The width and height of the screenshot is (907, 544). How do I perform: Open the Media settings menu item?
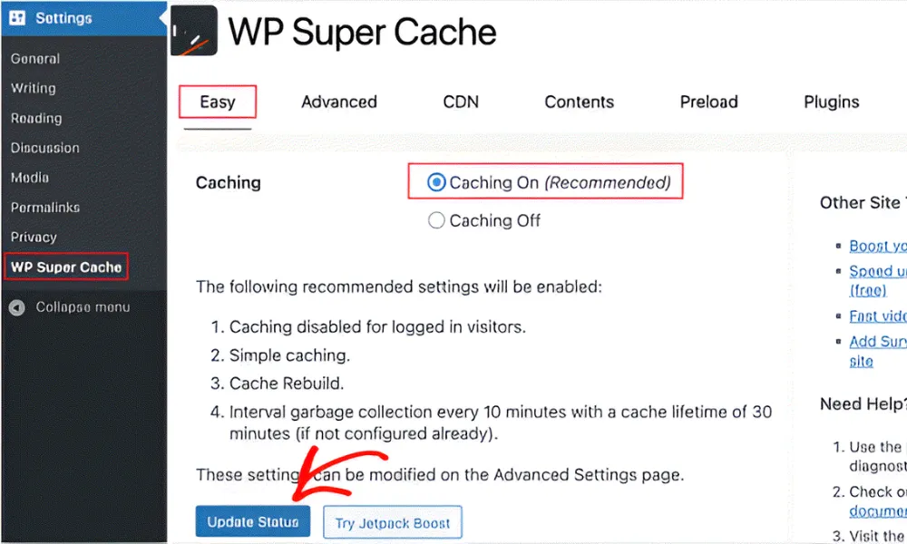(x=30, y=178)
